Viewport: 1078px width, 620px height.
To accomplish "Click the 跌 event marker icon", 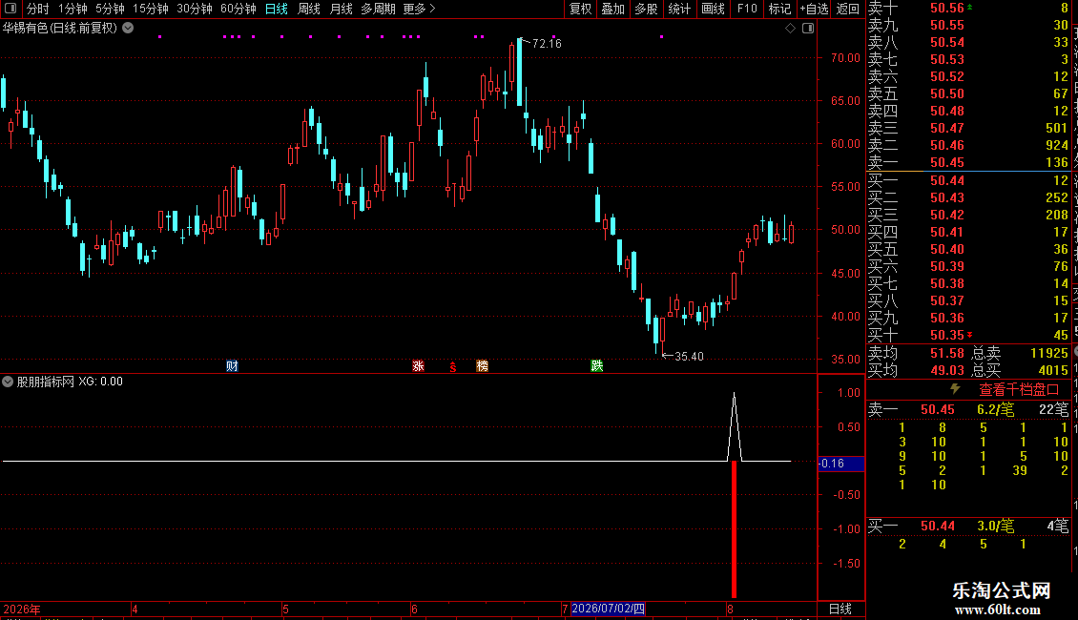I will tap(597, 365).
